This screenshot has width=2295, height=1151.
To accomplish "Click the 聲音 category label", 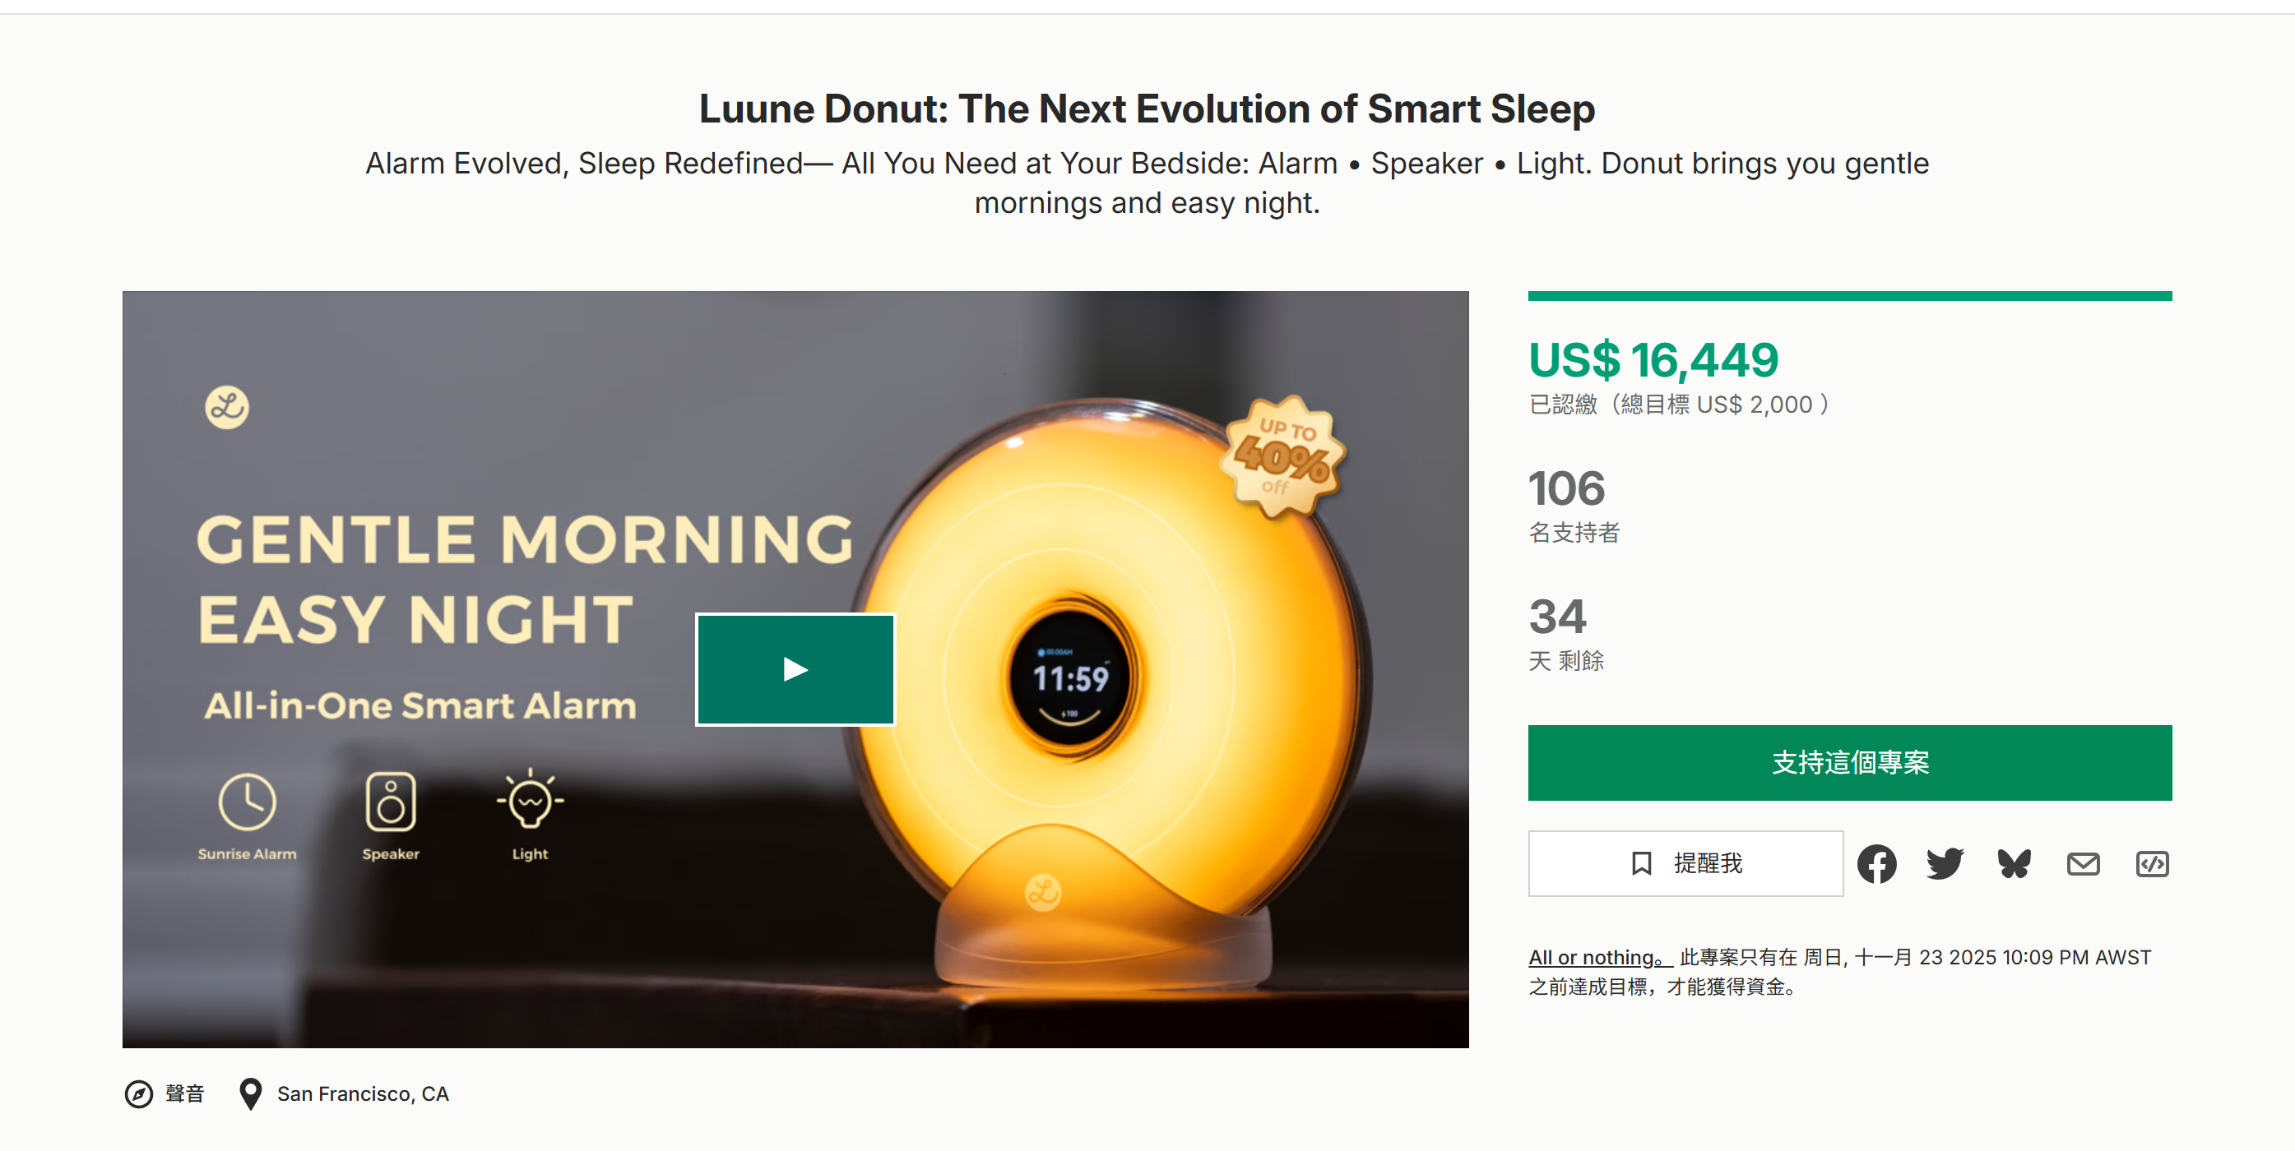I will (184, 1094).
